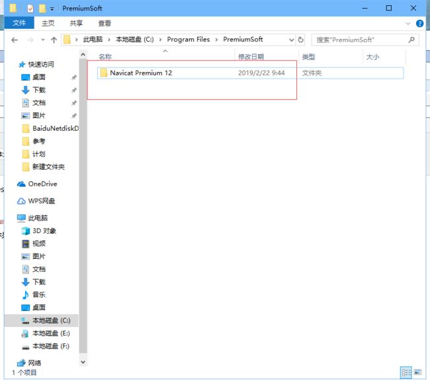Select OneDrive in the navigation pane

pos(42,184)
